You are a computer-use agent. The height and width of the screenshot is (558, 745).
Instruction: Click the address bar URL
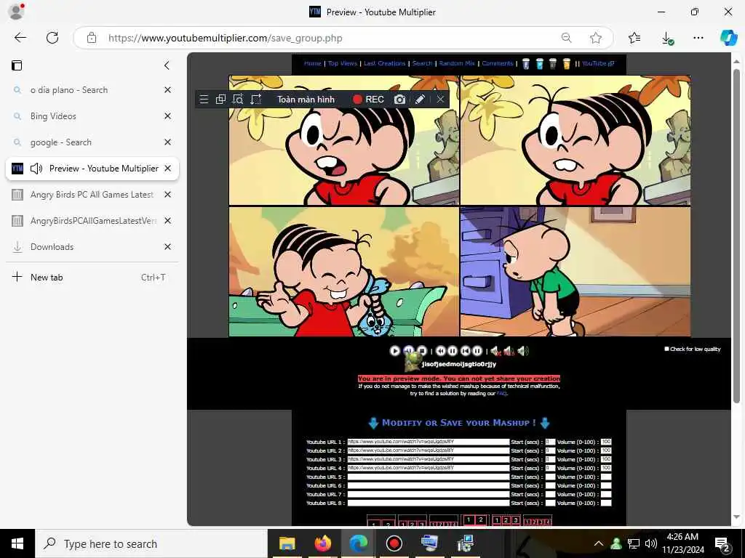pyautogui.click(x=226, y=38)
